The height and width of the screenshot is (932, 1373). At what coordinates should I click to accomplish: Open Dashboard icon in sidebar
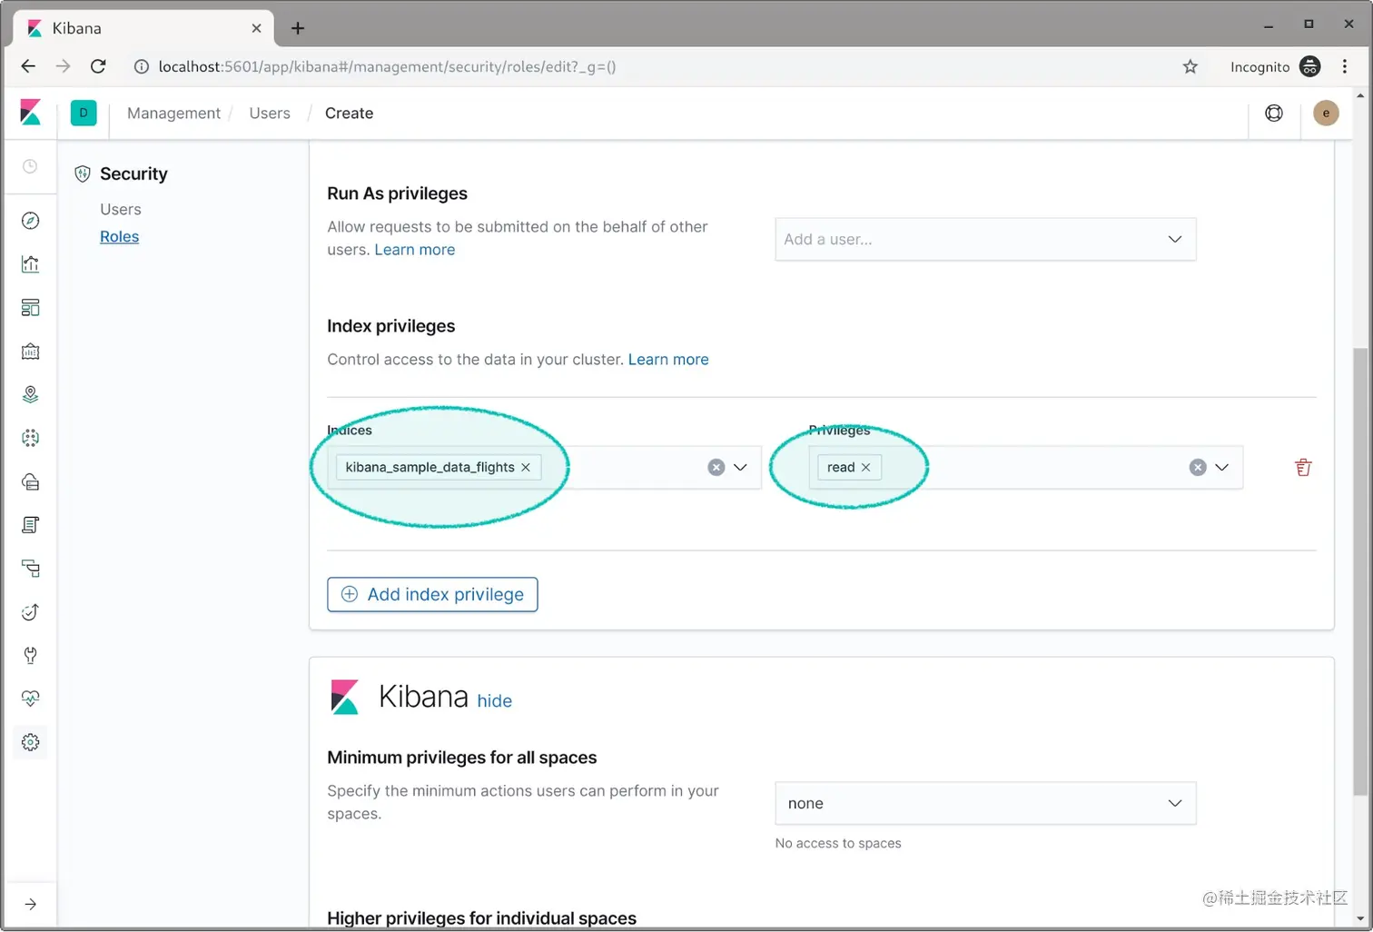30,308
